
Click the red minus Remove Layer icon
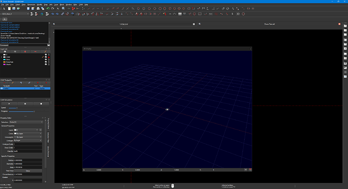(35, 51)
